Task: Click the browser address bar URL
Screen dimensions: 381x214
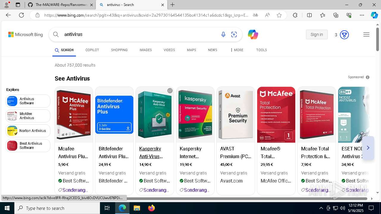Action: click(x=146, y=15)
